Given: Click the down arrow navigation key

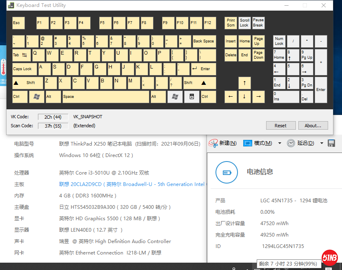Looking at the screenshot, I should pos(244,97).
